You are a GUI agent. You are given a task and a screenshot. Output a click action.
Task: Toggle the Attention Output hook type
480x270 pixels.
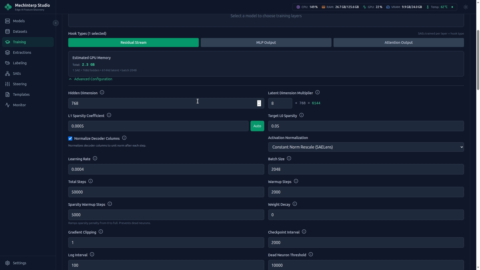(398, 42)
